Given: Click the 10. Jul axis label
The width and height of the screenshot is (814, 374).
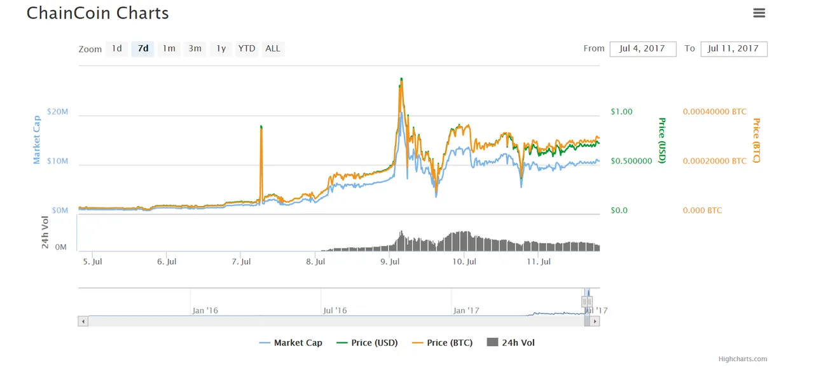Looking at the screenshot, I should click(465, 261).
